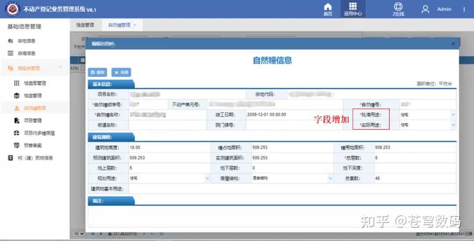
Task: Open the vertical dots menu in header
Action: pos(464,9)
